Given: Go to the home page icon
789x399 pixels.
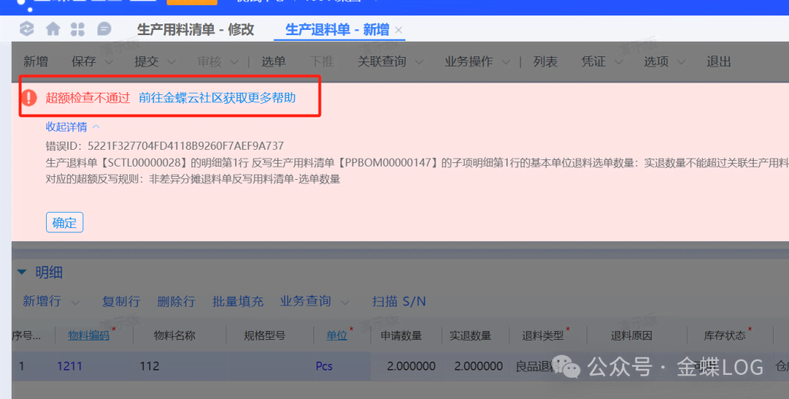Looking at the screenshot, I should click(x=53, y=29).
